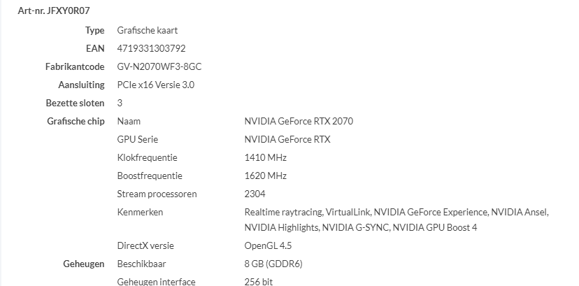
Task: Click the 'Bezette sloten' label
Action: point(76,103)
